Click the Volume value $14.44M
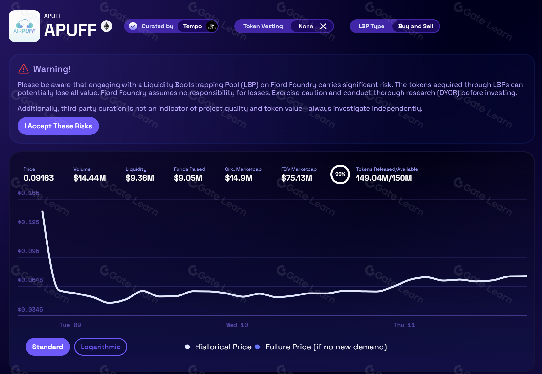The image size is (542, 374). [90, 178]
